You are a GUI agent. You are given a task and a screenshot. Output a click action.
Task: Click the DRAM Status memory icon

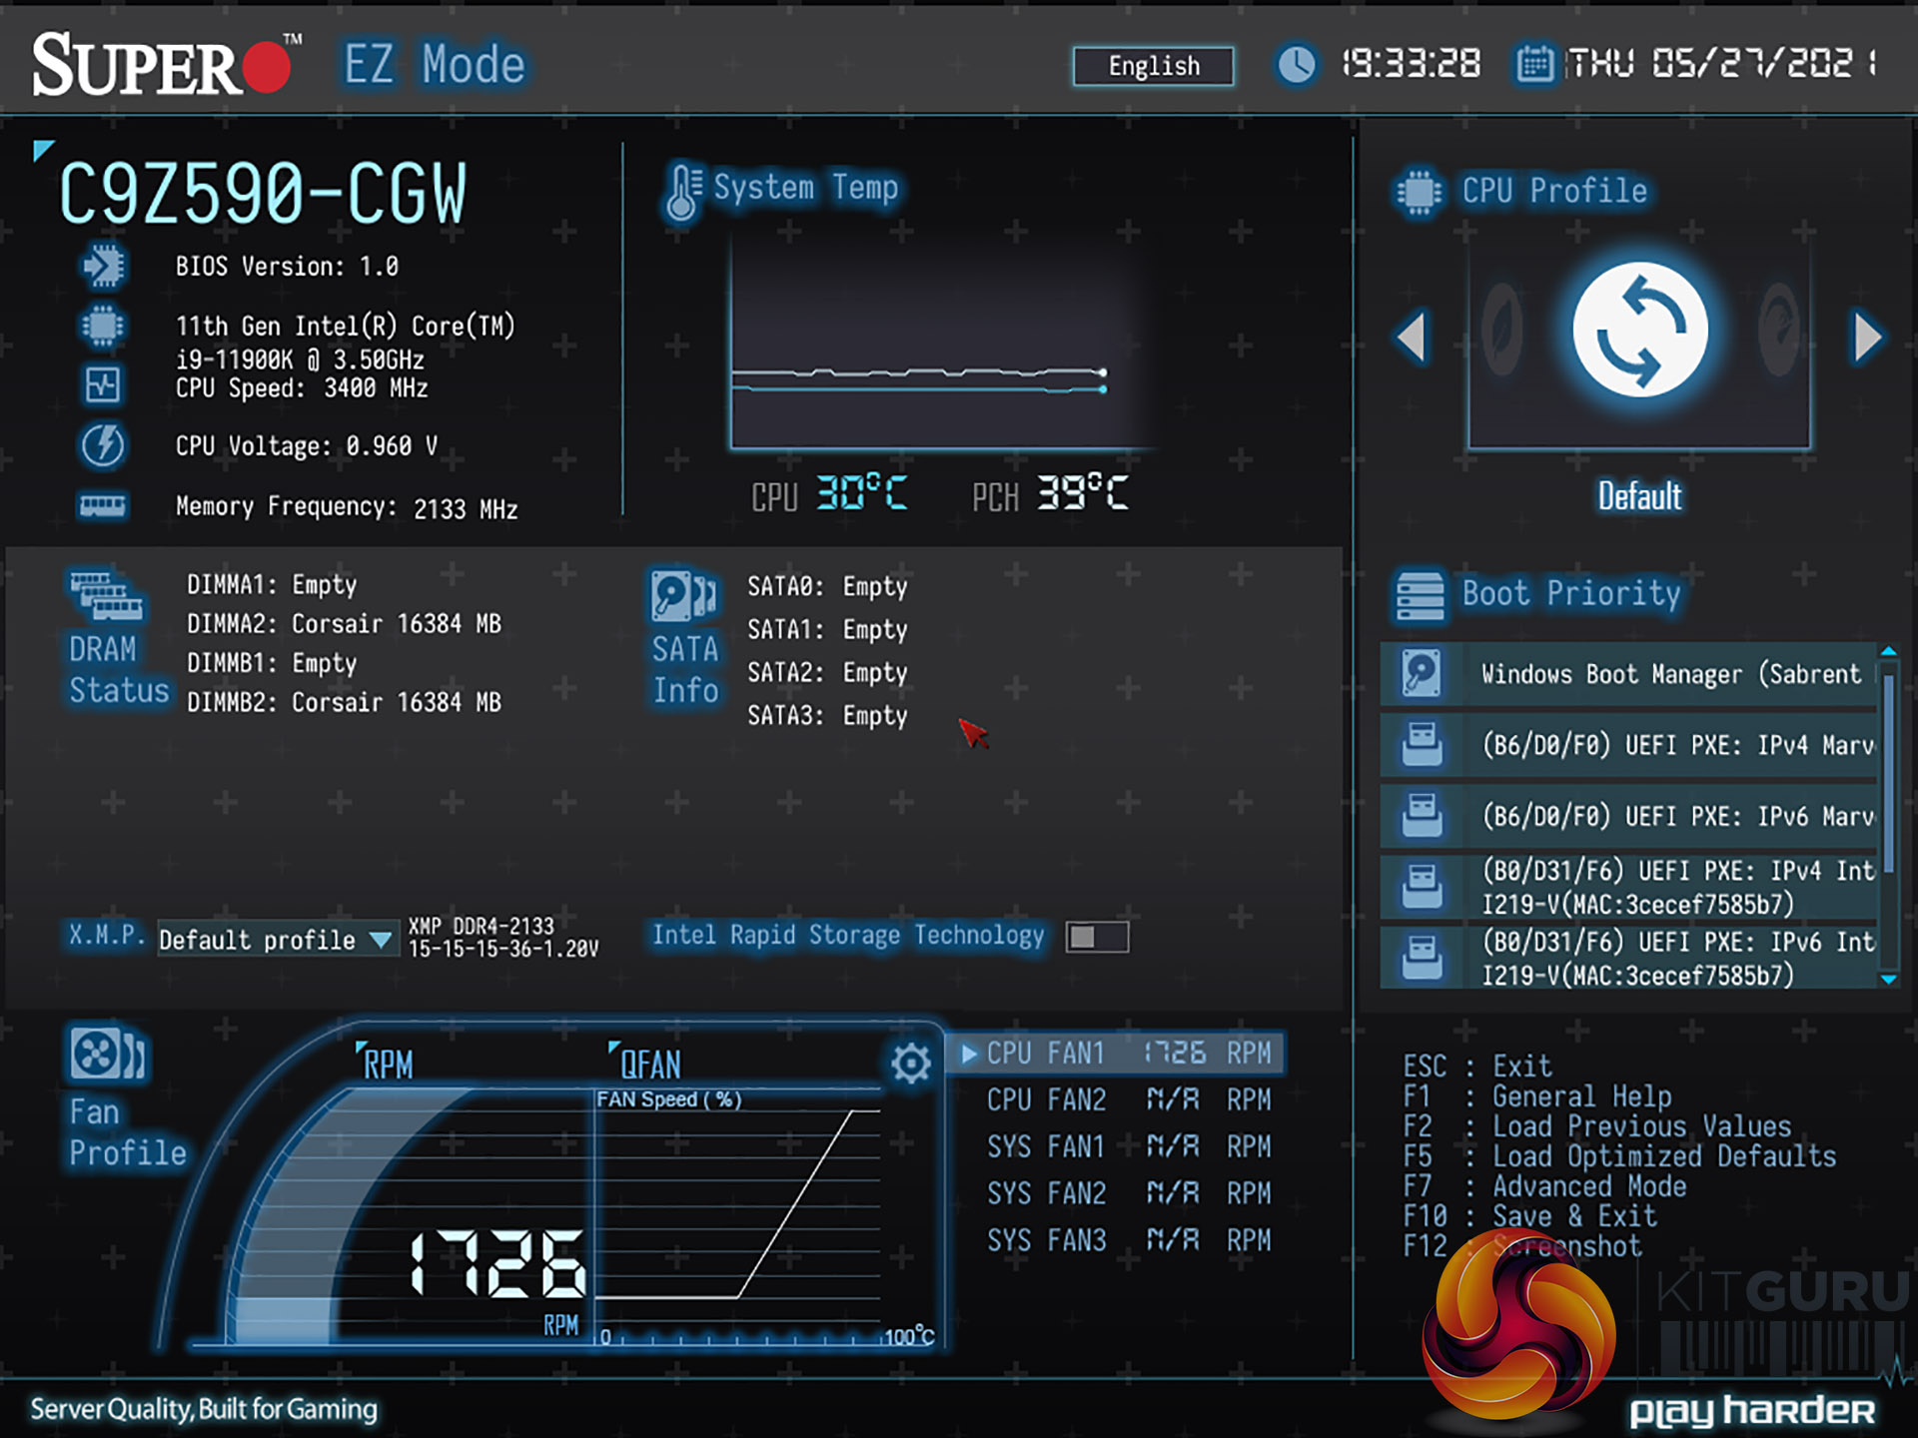click(x=106, y=596)
